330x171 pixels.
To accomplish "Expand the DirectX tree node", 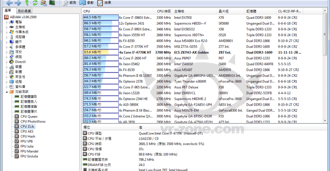I will pos(7,62).
